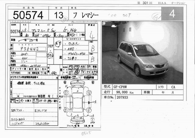Click the lower interior grade B

click(93, 59)
